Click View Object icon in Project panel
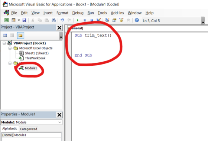 pos(12,35)
